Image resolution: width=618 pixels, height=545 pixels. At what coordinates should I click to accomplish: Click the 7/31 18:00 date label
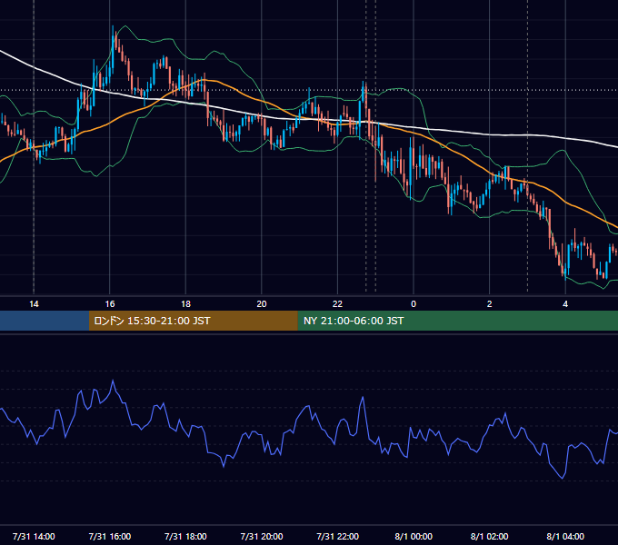[185, 536]
